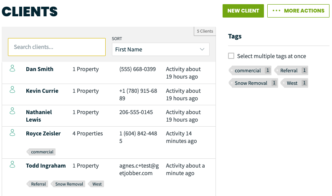This screenshot has height=196, width=332.
Task: Click the 5 Clients count label
Action: point(205,31)
